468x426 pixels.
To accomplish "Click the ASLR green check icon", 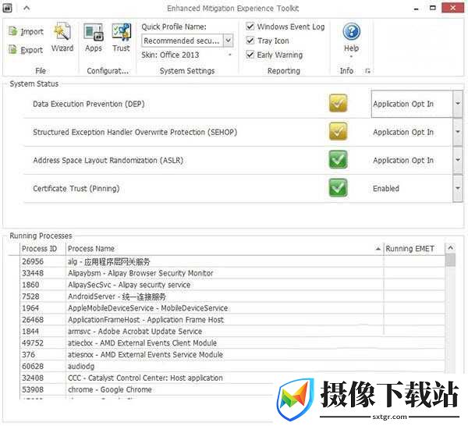I will click(338, 160).
